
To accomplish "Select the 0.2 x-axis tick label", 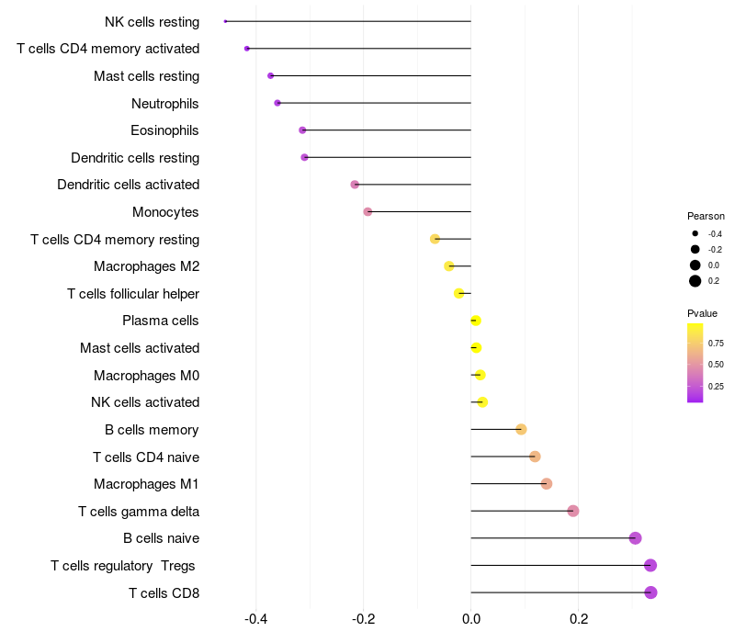I will (579, 618).
